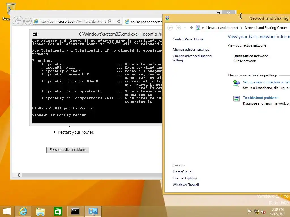Click the Fix connection problems button

pos(68,150)
